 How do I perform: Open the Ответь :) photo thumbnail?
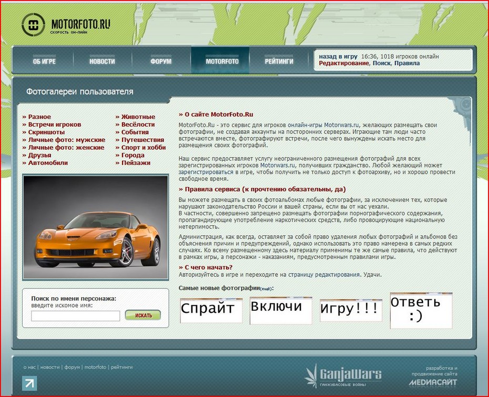pos(421,310)
